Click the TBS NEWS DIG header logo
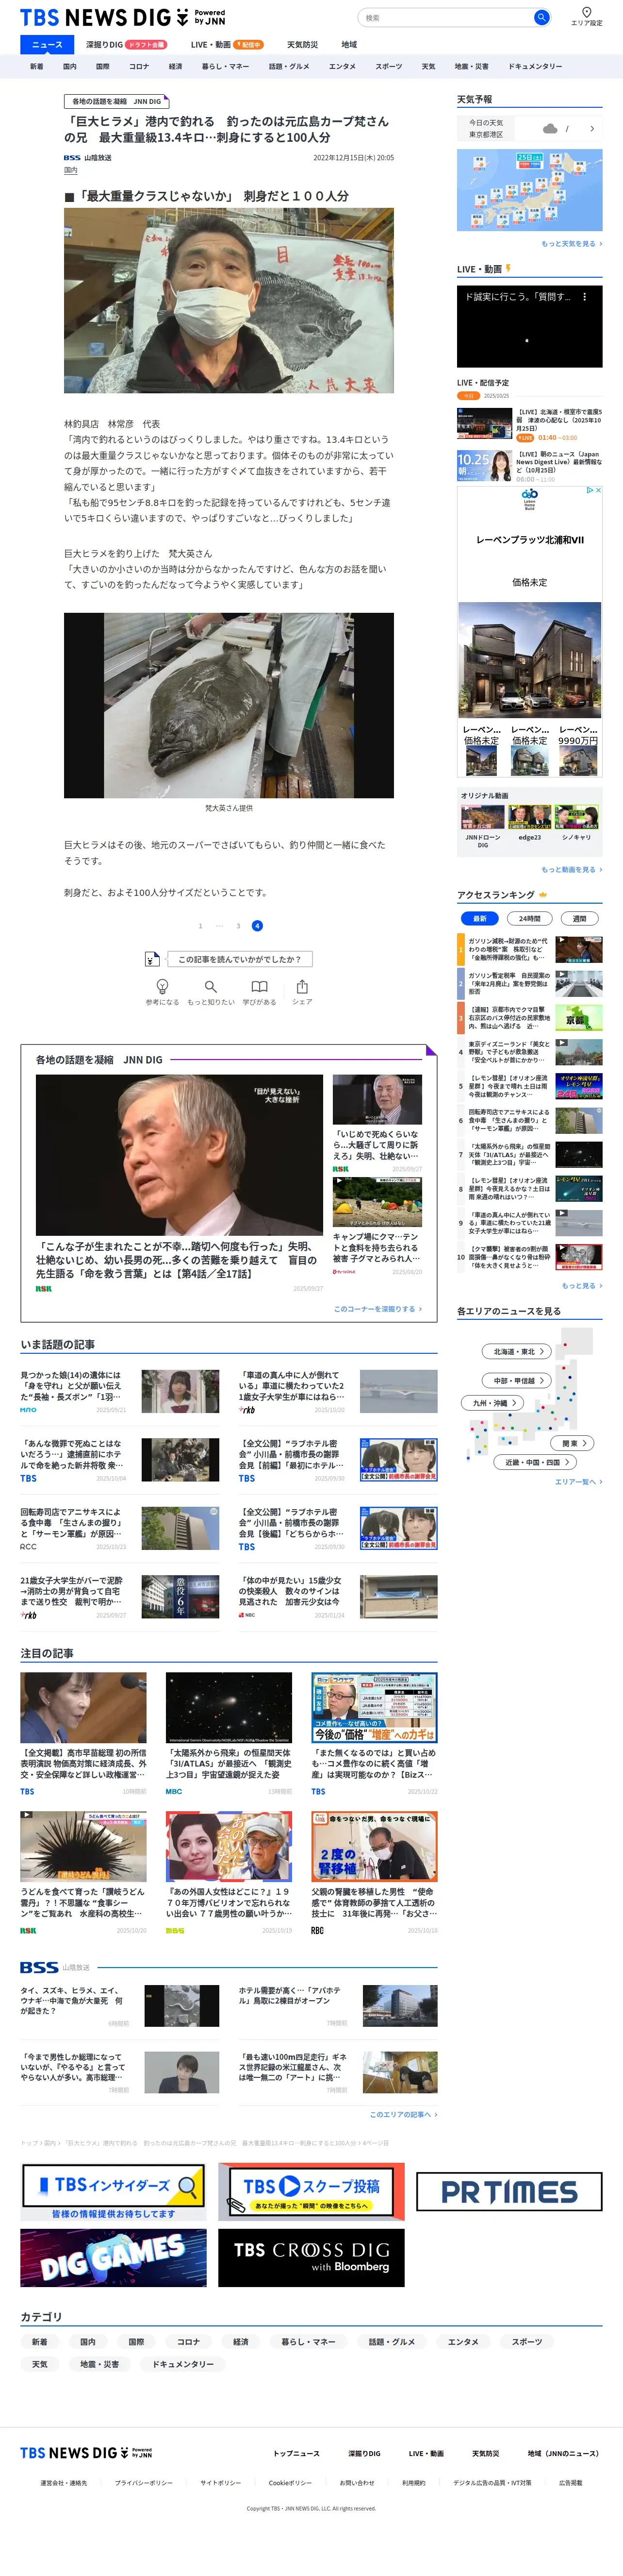 [x=122, y=17]
